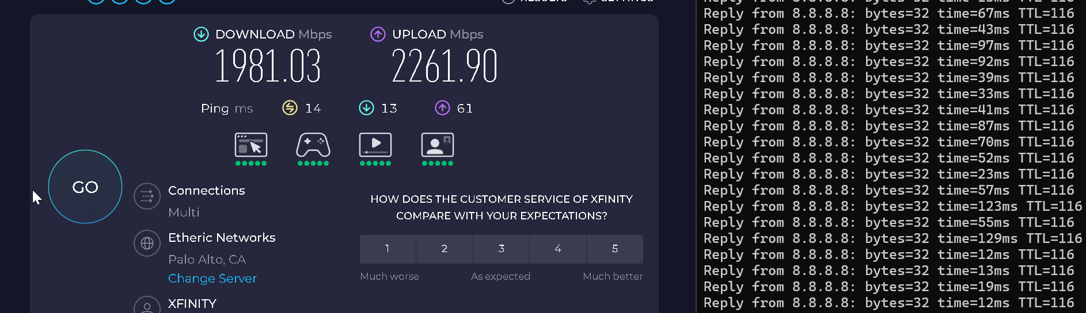Viewport: 1086px width, 313px height.
Task: Click the video conferencing person icon
Action: click(x=438, y=145)
